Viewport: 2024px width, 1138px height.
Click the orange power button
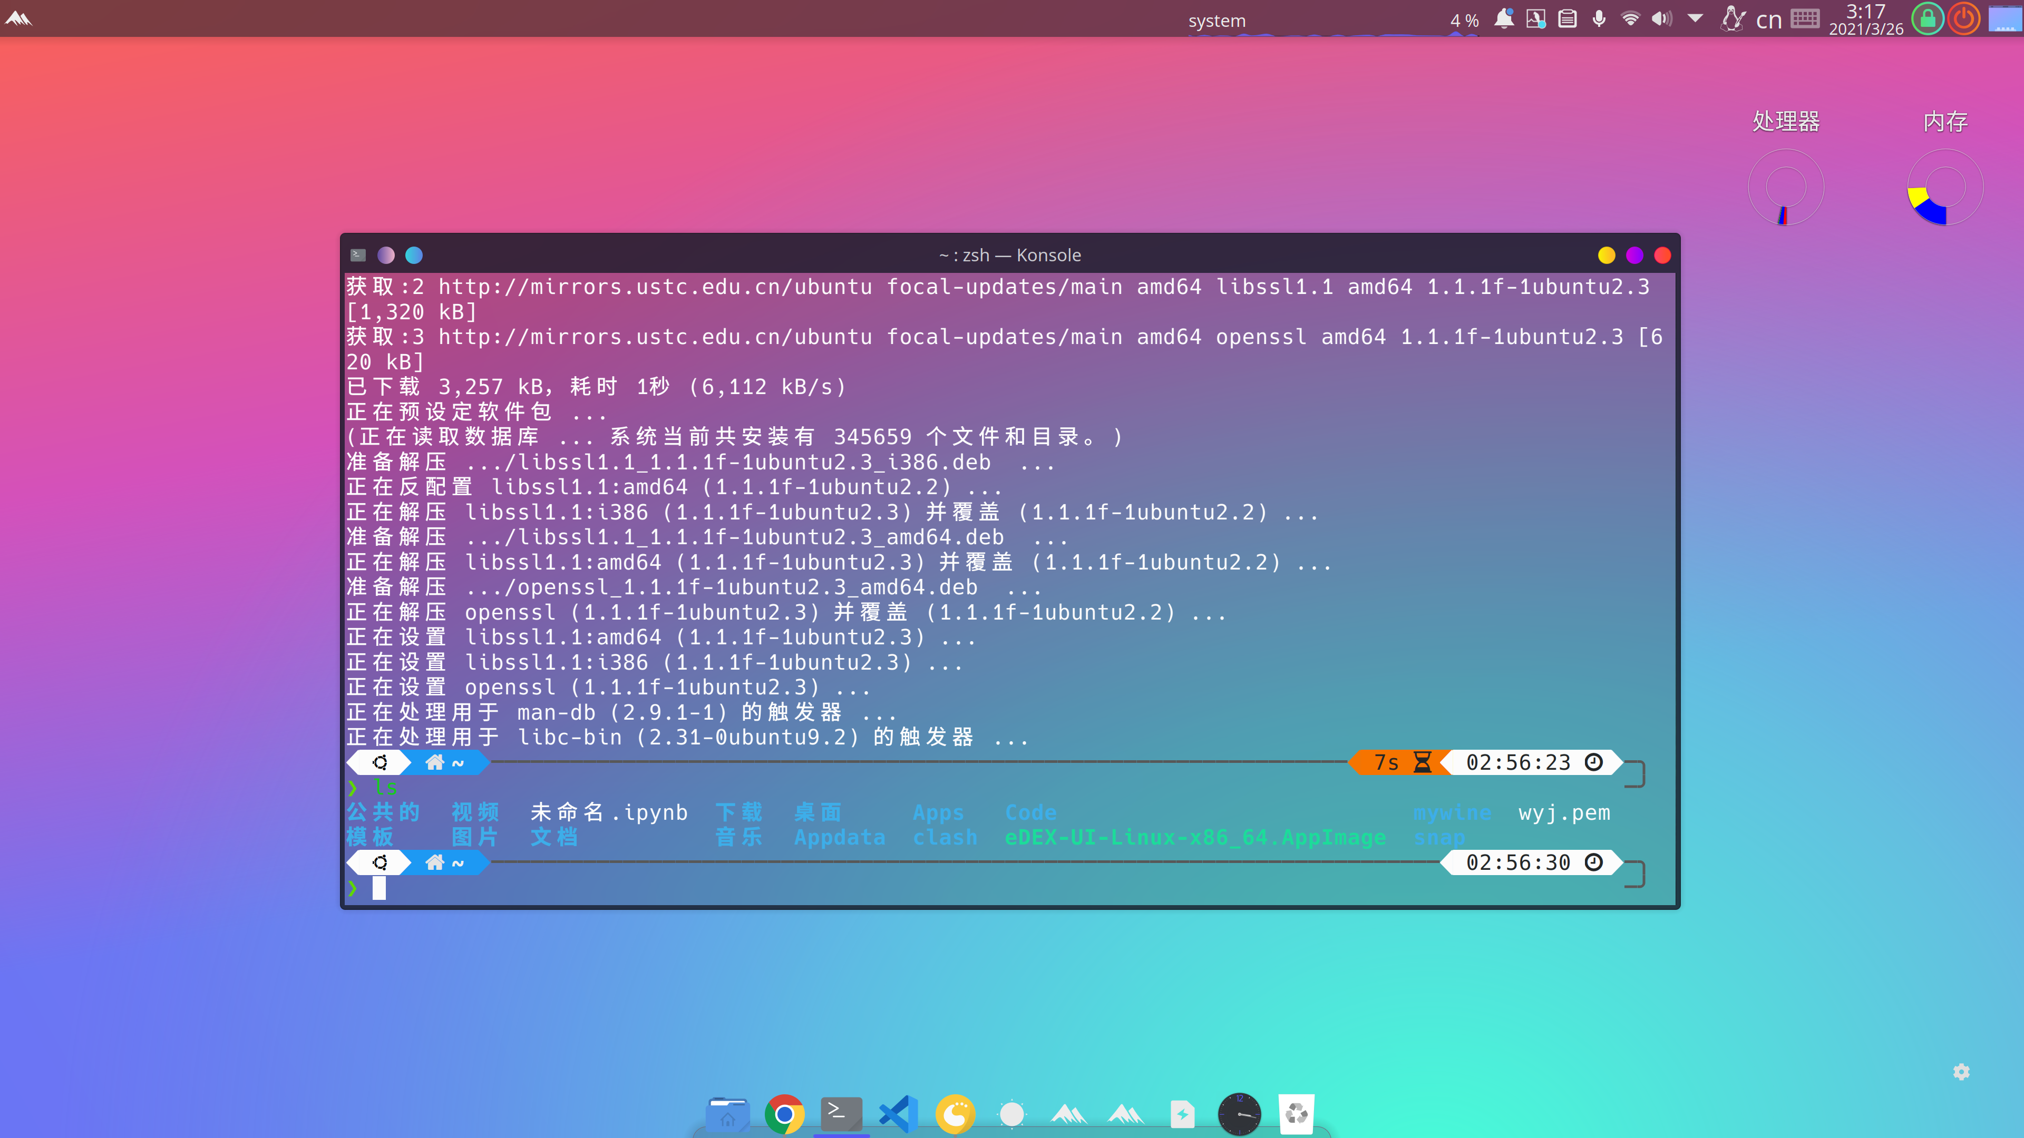1963,18
